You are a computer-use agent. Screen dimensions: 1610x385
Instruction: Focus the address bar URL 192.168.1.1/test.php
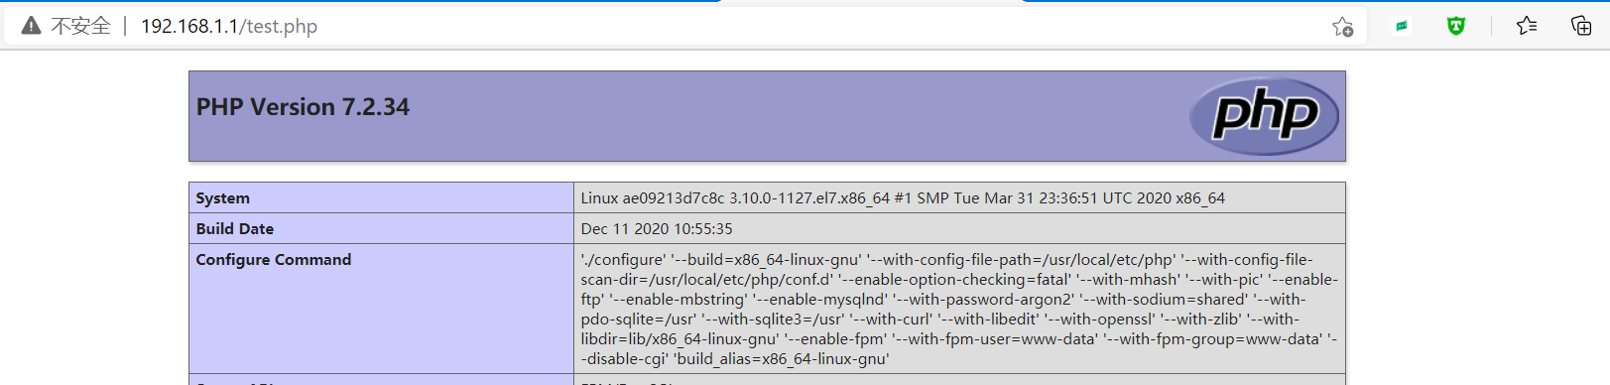tap(229, 26)
